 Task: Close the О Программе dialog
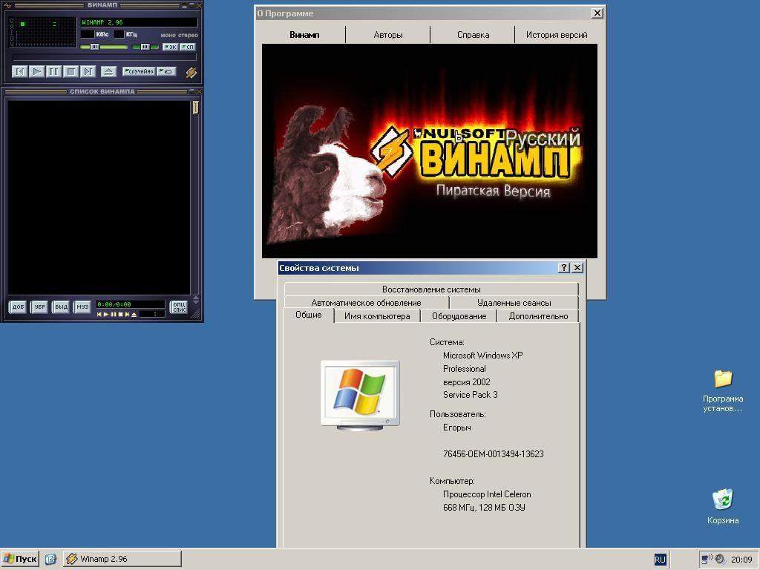coord(597,13)
